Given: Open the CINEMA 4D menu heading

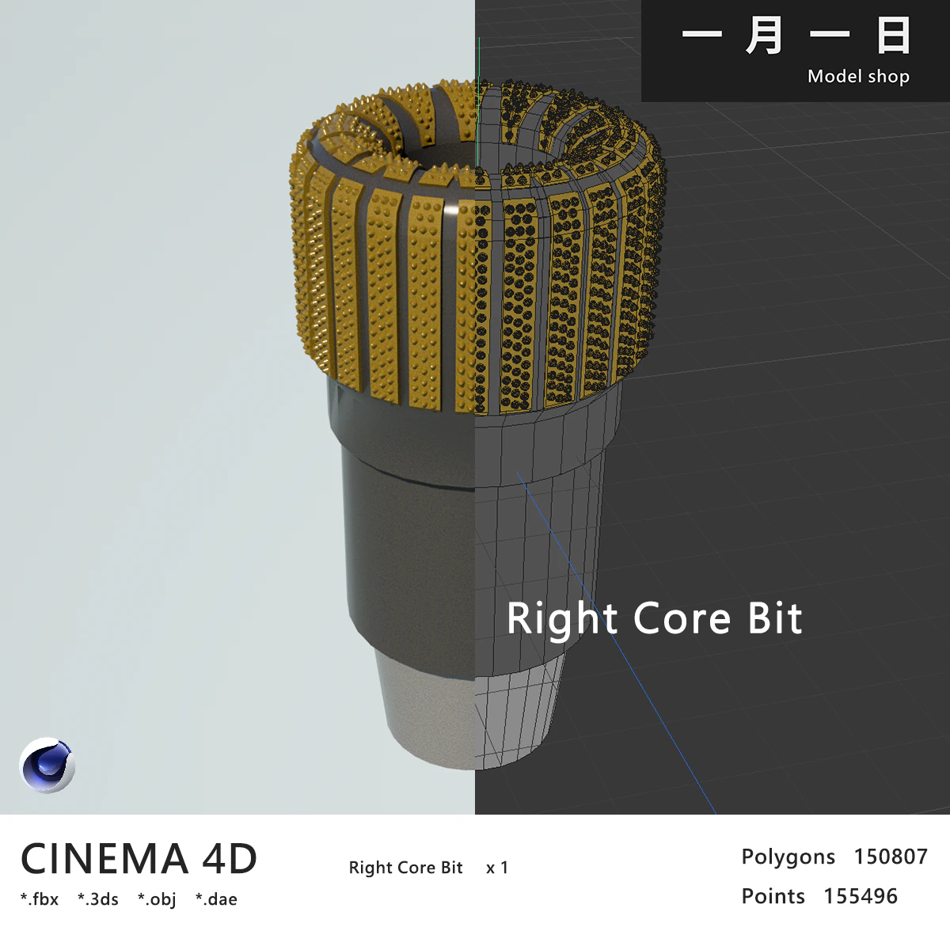Looking at the screenshot, I should 139,857.
